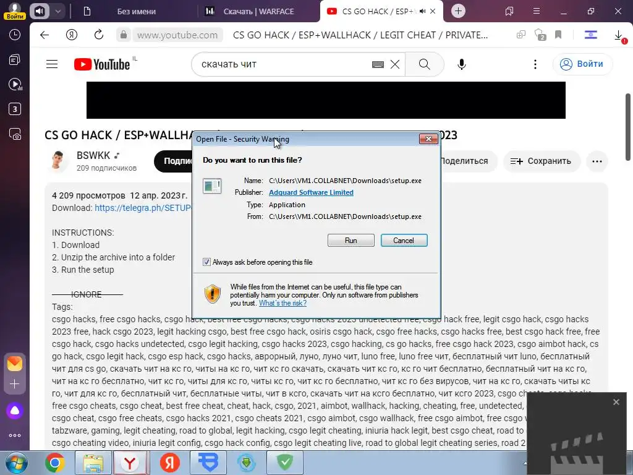
Task: Close the Open File security warning dialog
Action: click(428, 139)
